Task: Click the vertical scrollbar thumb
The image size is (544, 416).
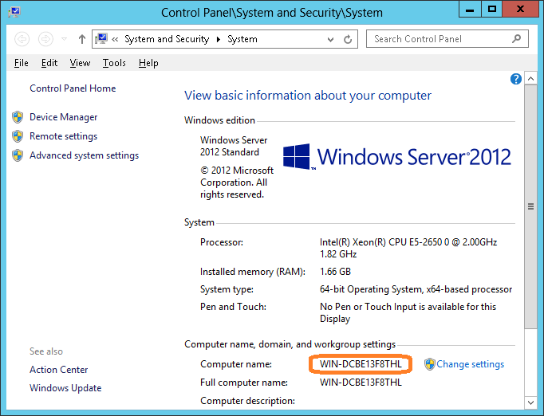Action: tap(530, 207)
